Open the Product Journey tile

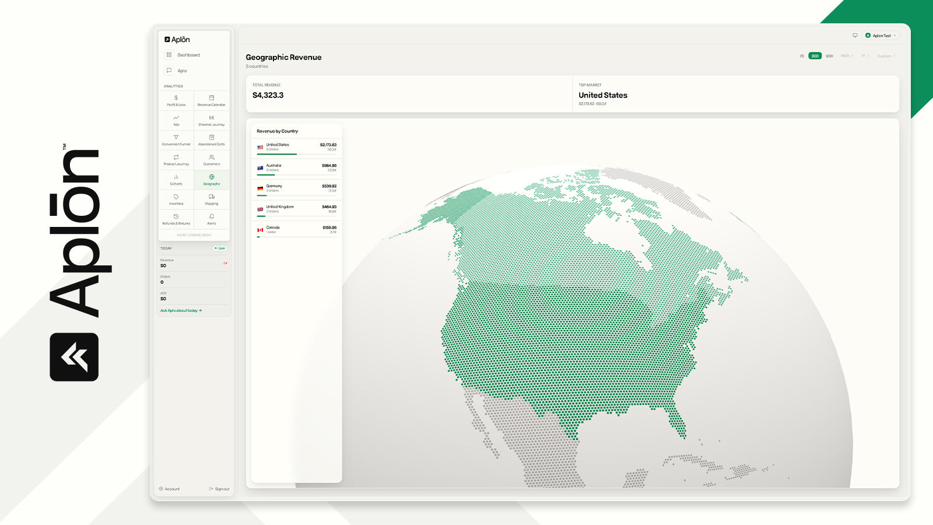tap(176, 160)
